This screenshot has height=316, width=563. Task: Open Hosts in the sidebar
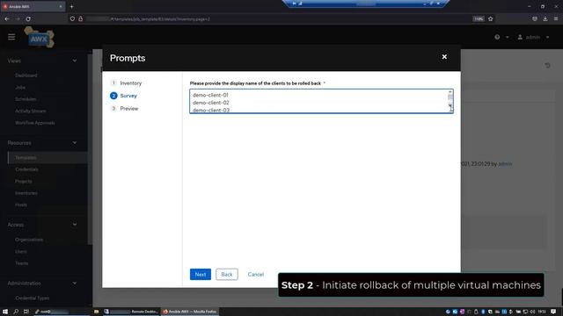pyautogui.click(x=21, y=205)
